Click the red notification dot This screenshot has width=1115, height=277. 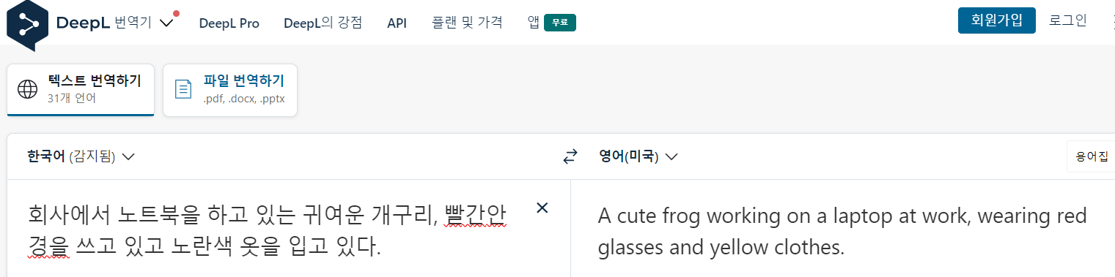[176, 13]
